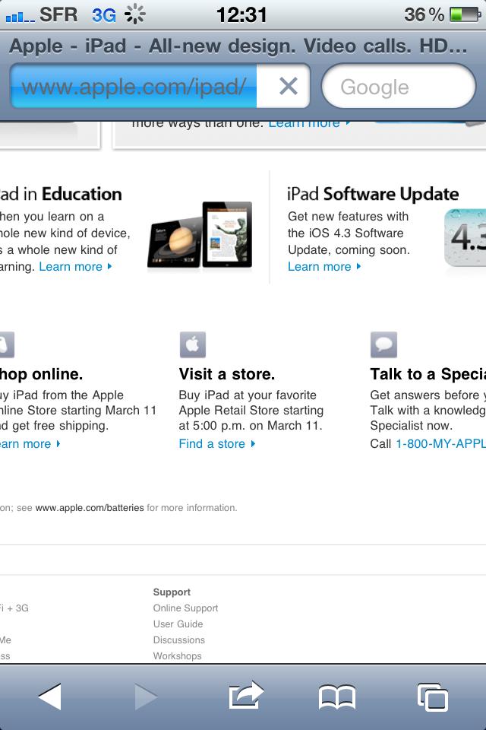The height and width of the screenshot is (730, 486).
Task: Open Workshops footer link
Action: point(177,656)
